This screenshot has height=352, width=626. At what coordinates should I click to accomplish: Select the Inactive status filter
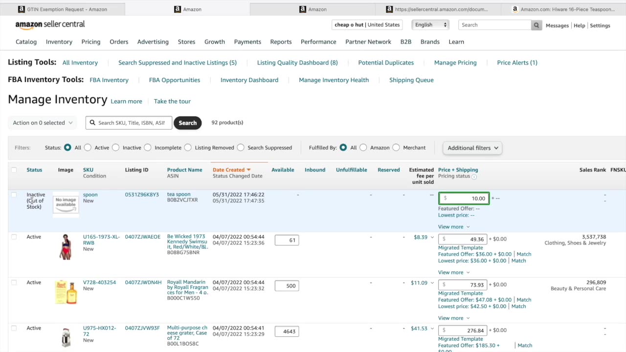(115, 148)
